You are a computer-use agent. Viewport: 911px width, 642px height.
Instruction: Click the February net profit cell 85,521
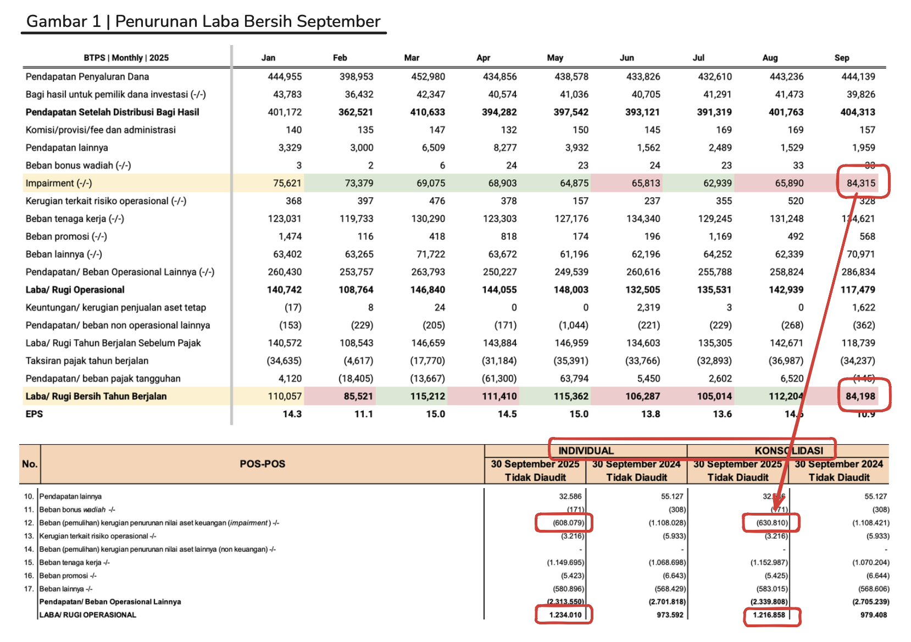(358, 396)
